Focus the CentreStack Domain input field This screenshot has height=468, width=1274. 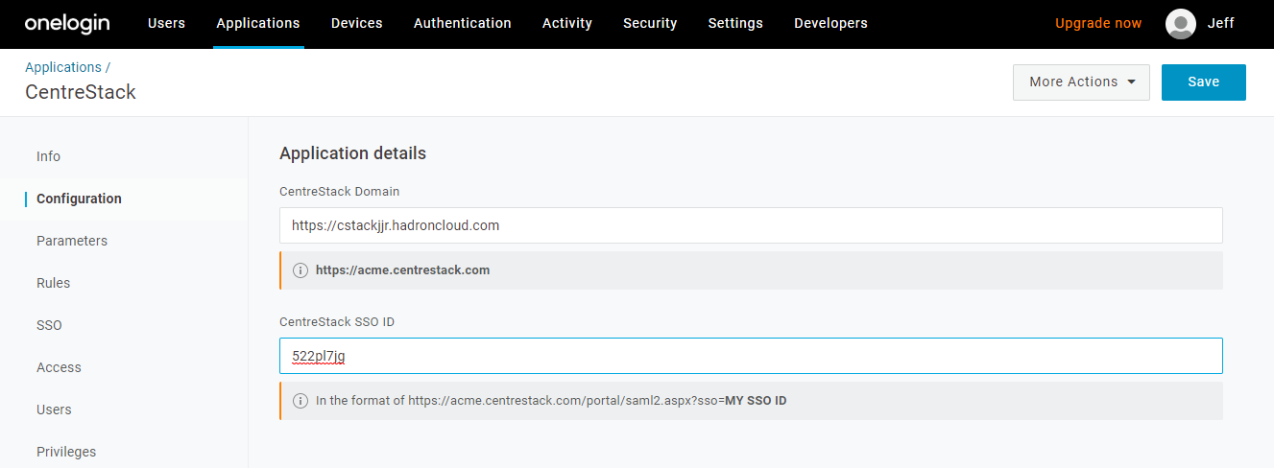[x=751, y=225]
